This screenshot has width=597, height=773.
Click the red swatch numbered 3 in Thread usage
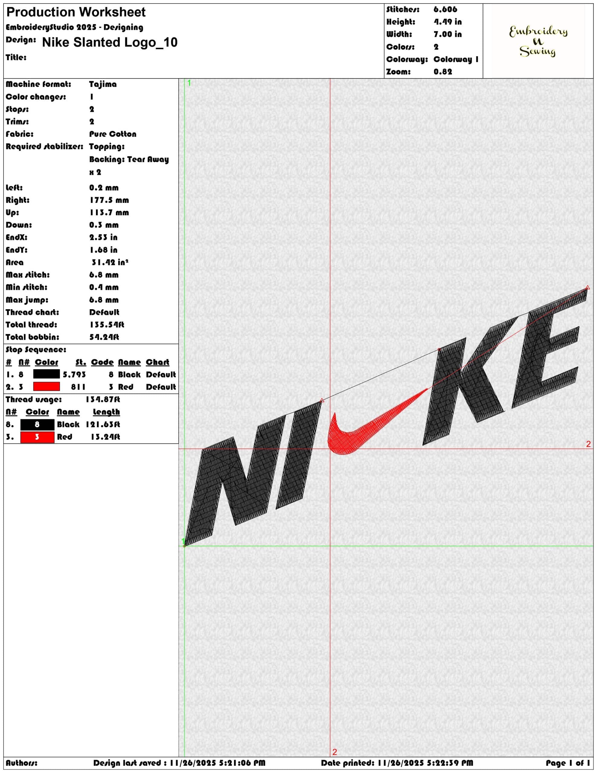tap(37, 437)
